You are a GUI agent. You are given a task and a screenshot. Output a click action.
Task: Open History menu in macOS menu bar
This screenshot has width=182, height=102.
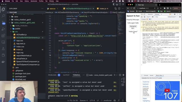[26, 1]
